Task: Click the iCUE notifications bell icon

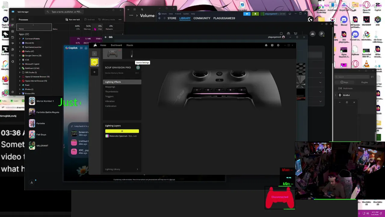Action: pos(266,45)
